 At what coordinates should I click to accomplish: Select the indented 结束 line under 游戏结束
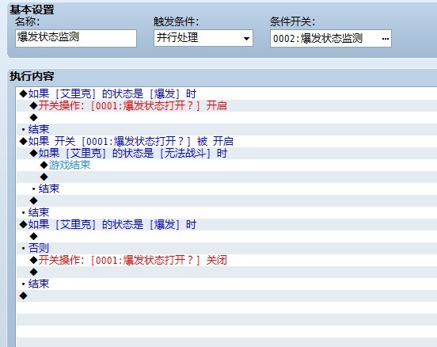click(226, 189)
